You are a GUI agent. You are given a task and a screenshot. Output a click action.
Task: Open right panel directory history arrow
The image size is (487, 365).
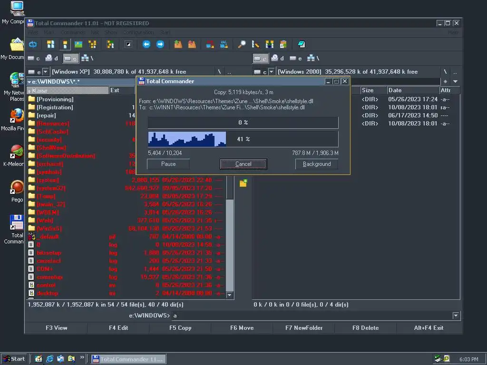click(x=455, y=82)
